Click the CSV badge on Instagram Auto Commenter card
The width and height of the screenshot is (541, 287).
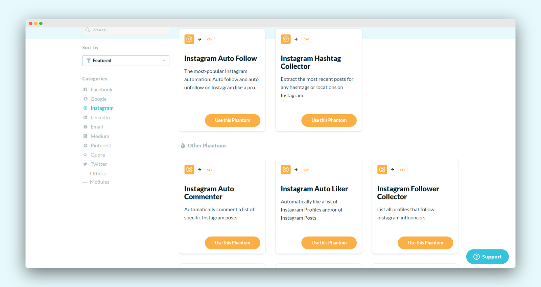point(210,170)
